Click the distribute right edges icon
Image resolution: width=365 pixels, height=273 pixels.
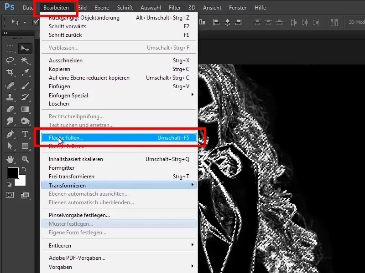coord(316,22)
